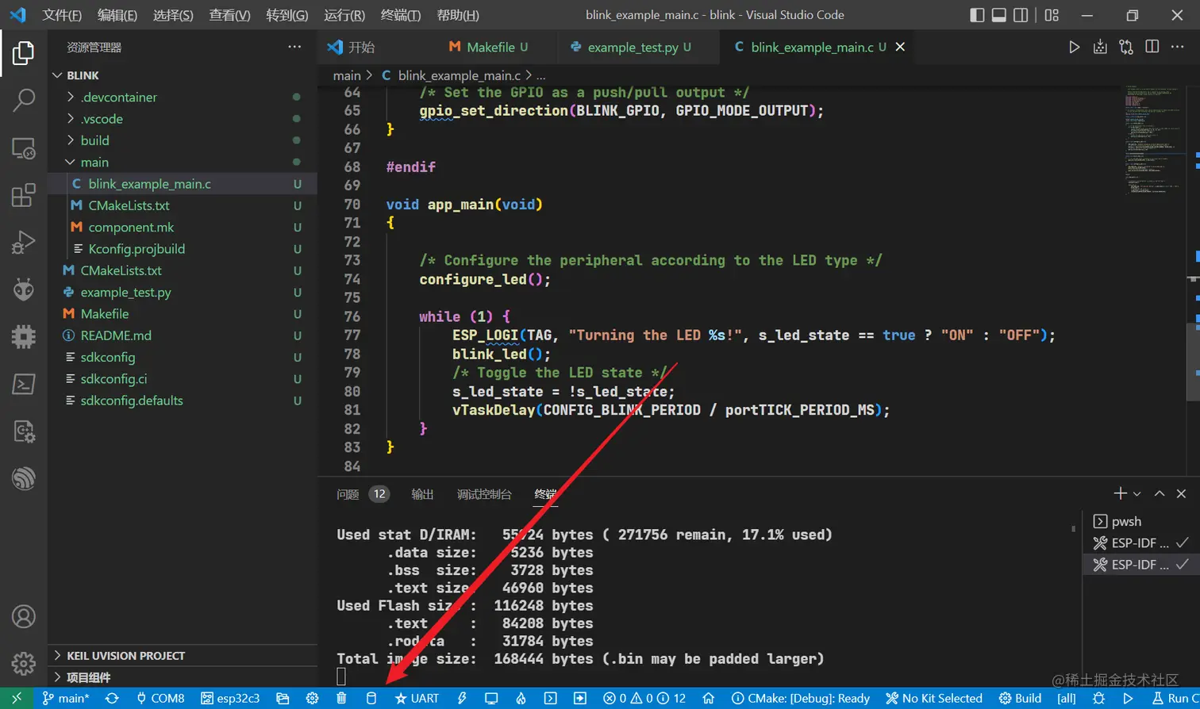Switch git branch main* in status bar
The image size is (1200, 709).
coord(66,698)
